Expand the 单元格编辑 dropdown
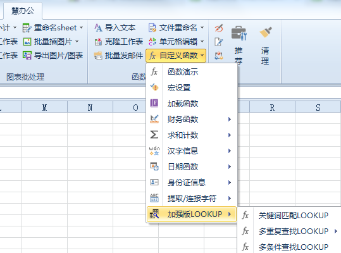 click(x=202, y=42)
